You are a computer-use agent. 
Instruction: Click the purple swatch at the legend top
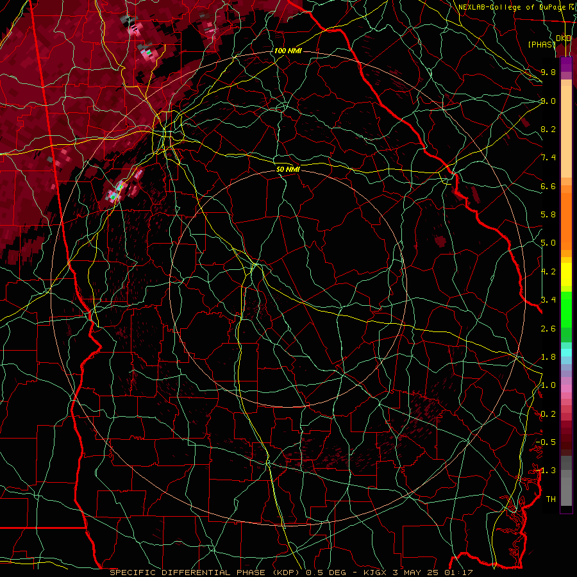coord(566,64)
